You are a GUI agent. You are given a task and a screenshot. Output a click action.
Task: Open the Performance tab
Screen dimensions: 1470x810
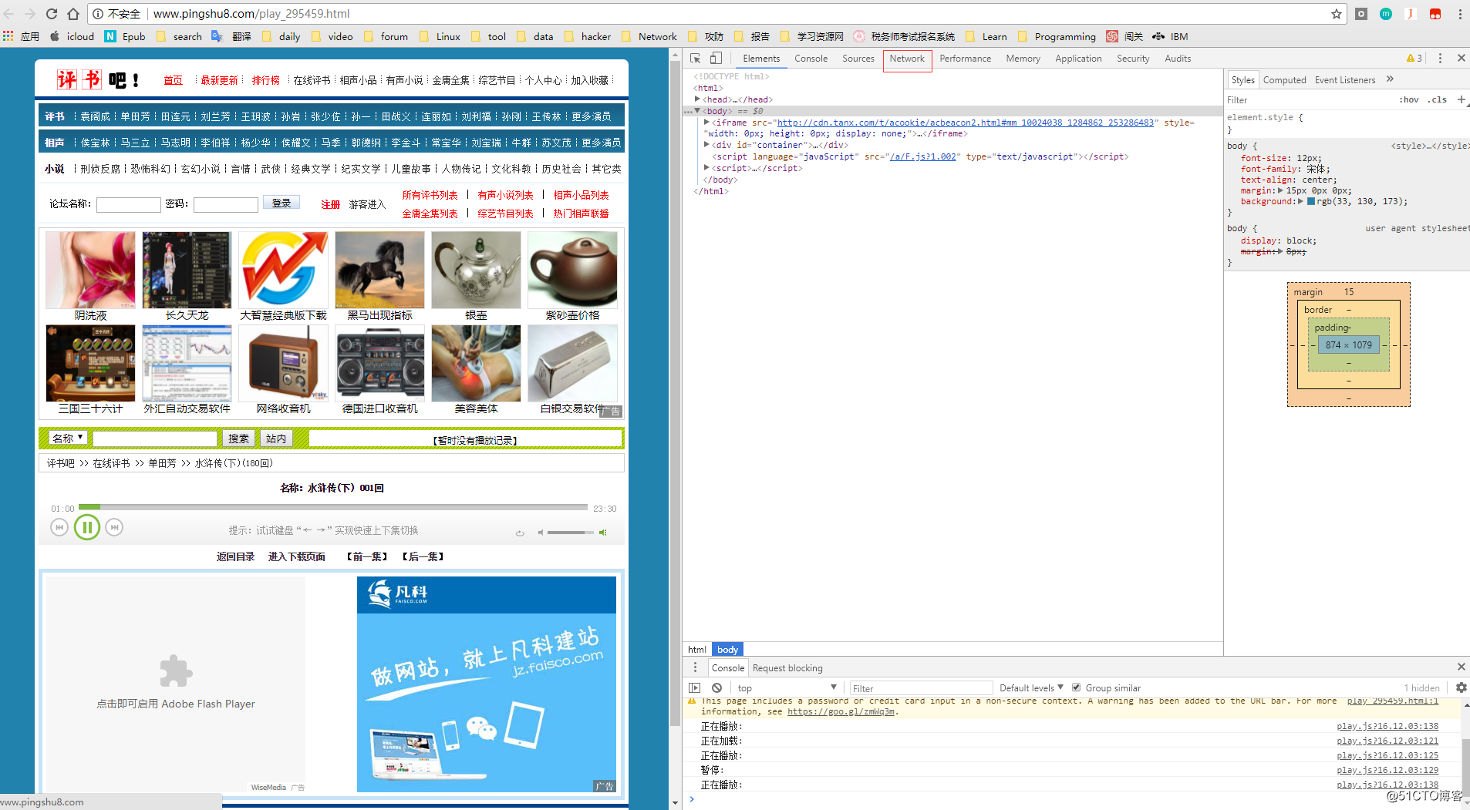coord(966,59)
